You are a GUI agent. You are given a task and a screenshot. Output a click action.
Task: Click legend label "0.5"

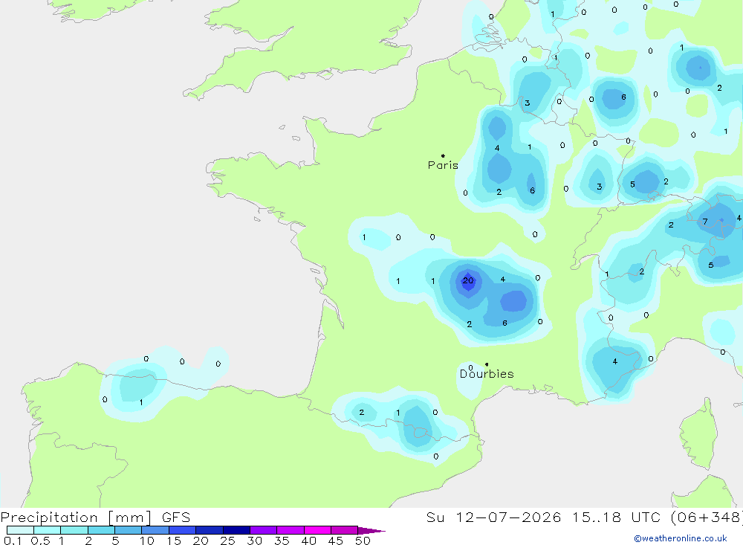40,541
